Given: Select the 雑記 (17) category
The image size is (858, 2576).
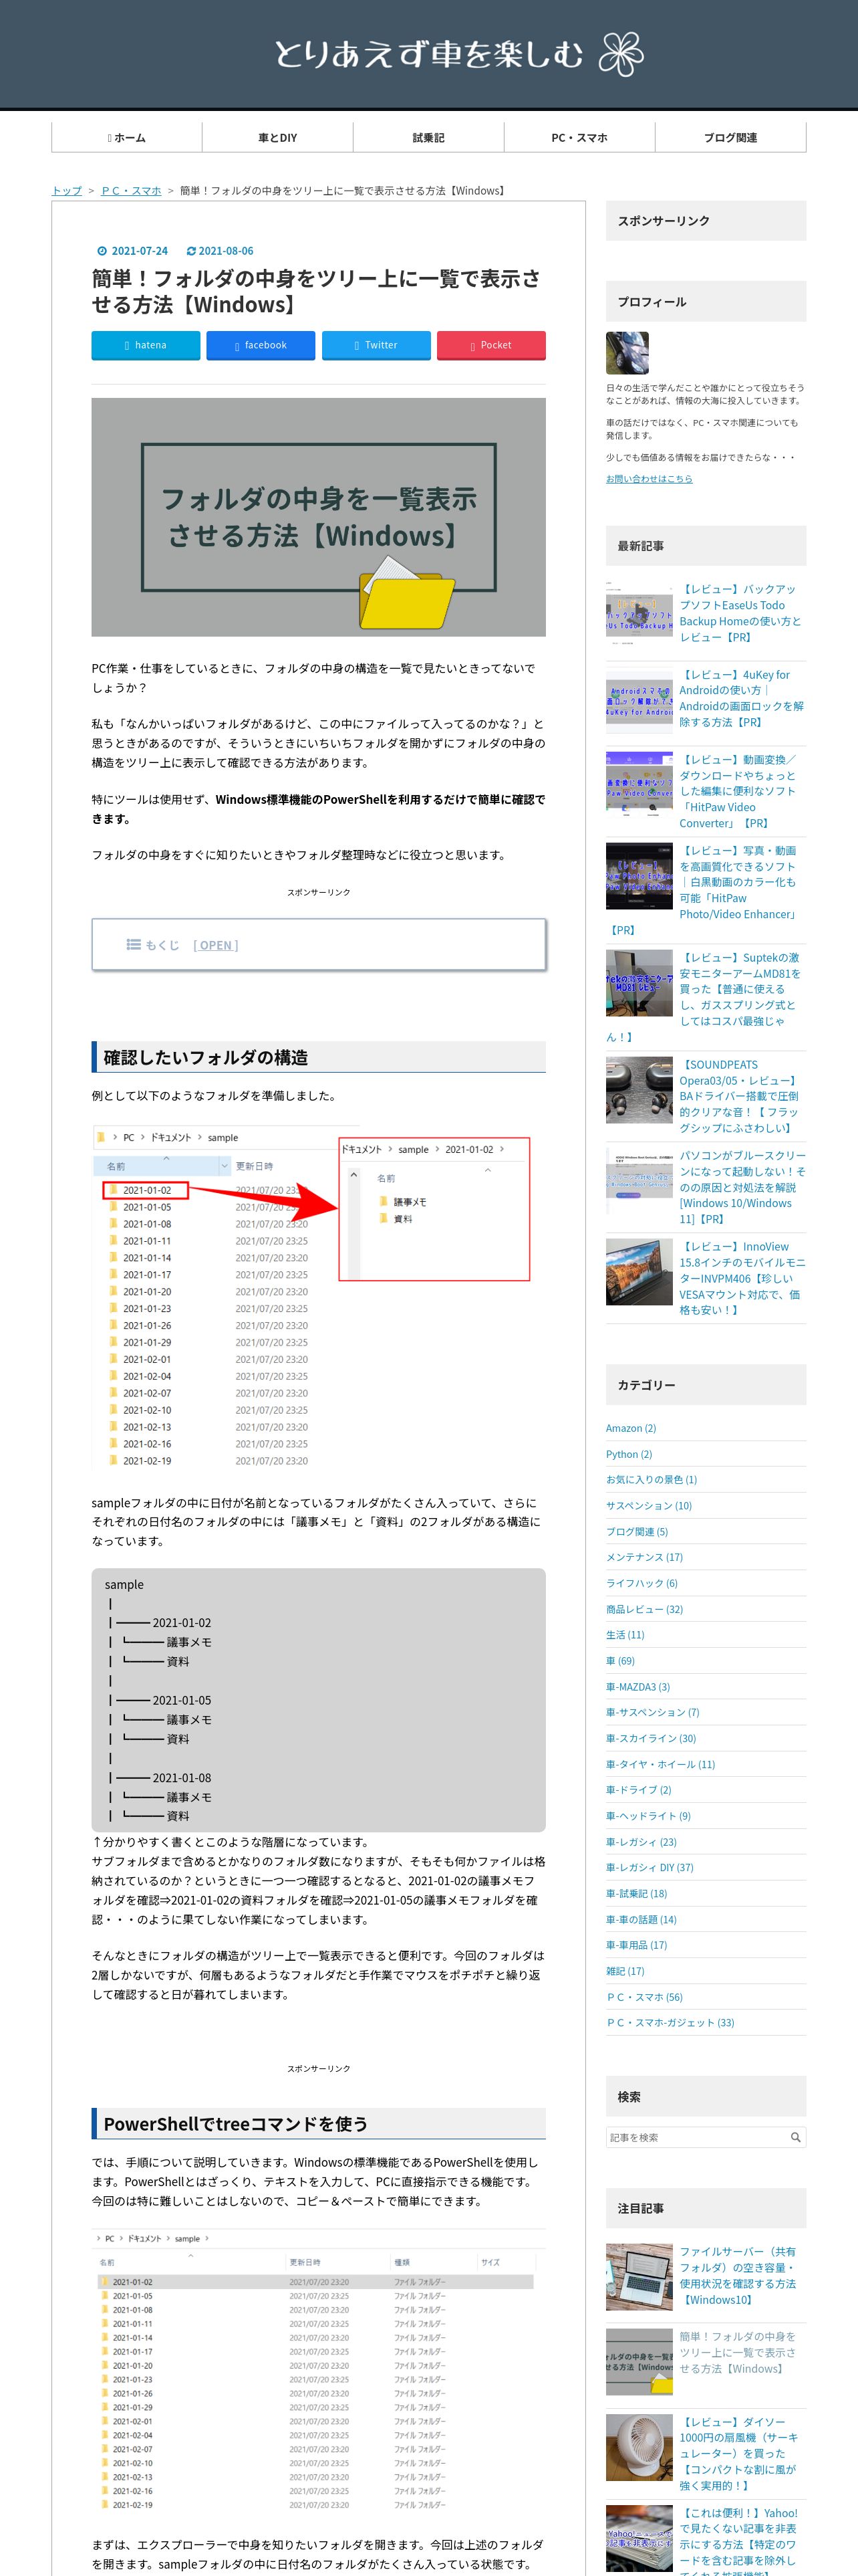Looking at the screenshot, I should (x=625, y=1971).
